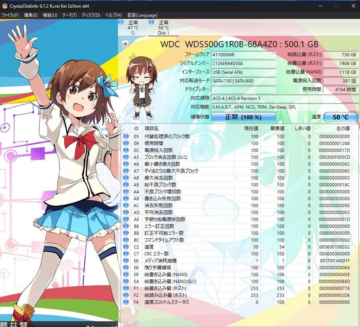Click the firmware field 411000WR
The height and width of the screenshot is (327, 360).
(x=244, y=55)
